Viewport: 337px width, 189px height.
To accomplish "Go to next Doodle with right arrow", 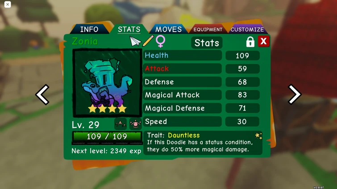I will 295,94.
